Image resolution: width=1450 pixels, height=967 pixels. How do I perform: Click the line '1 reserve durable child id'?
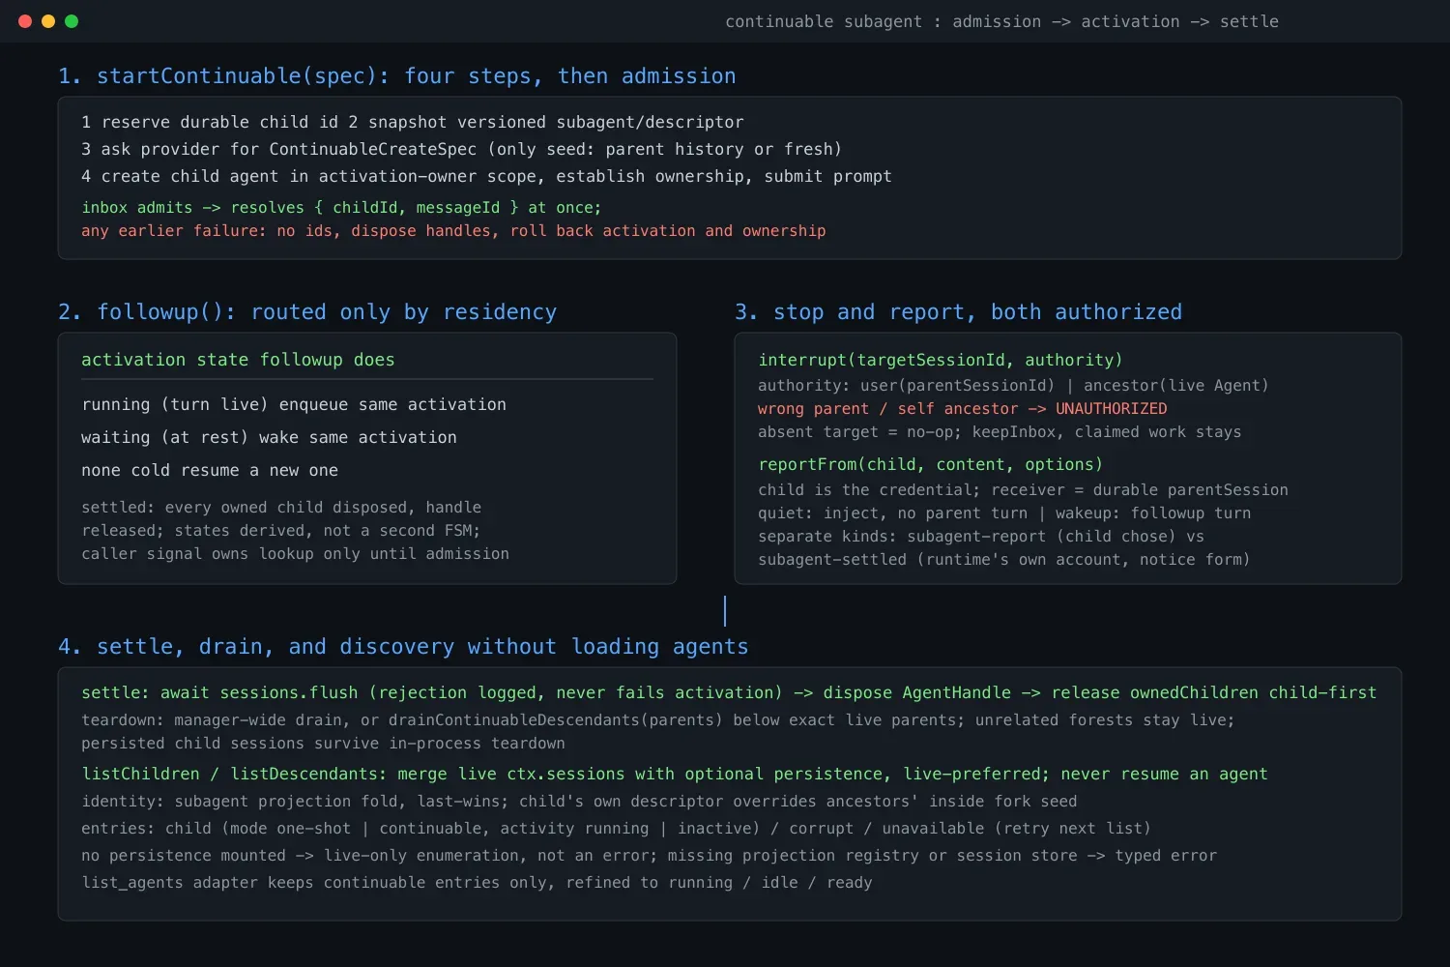[x=413, y=122]
